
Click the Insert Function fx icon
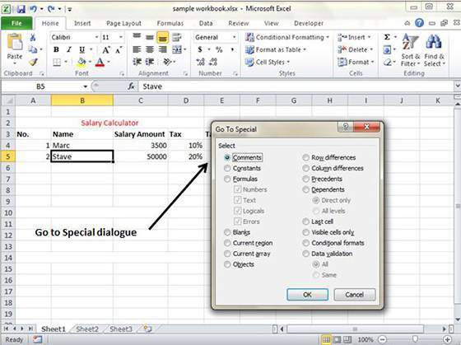point(132,86)
